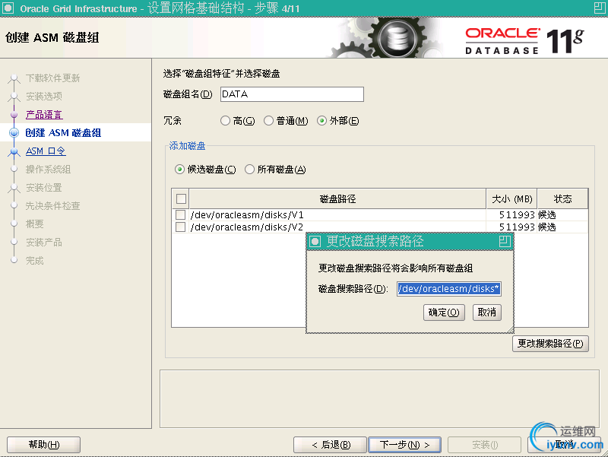This screenshot has height=457, width=608.
Task: Click the 磁盘路径 column header
Action: 337,199
